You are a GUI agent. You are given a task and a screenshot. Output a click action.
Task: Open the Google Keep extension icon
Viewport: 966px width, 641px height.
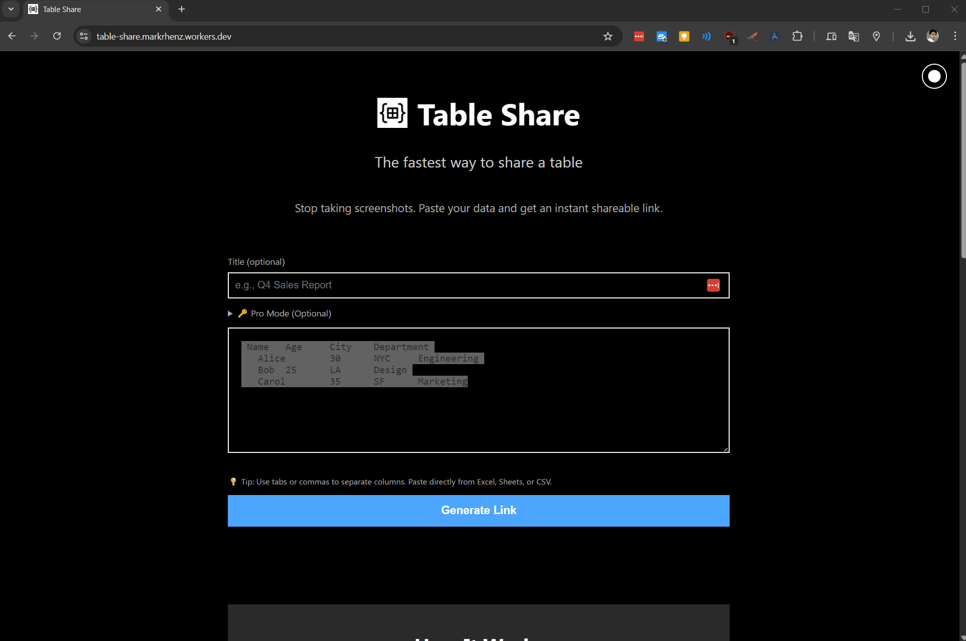point(684,36)
